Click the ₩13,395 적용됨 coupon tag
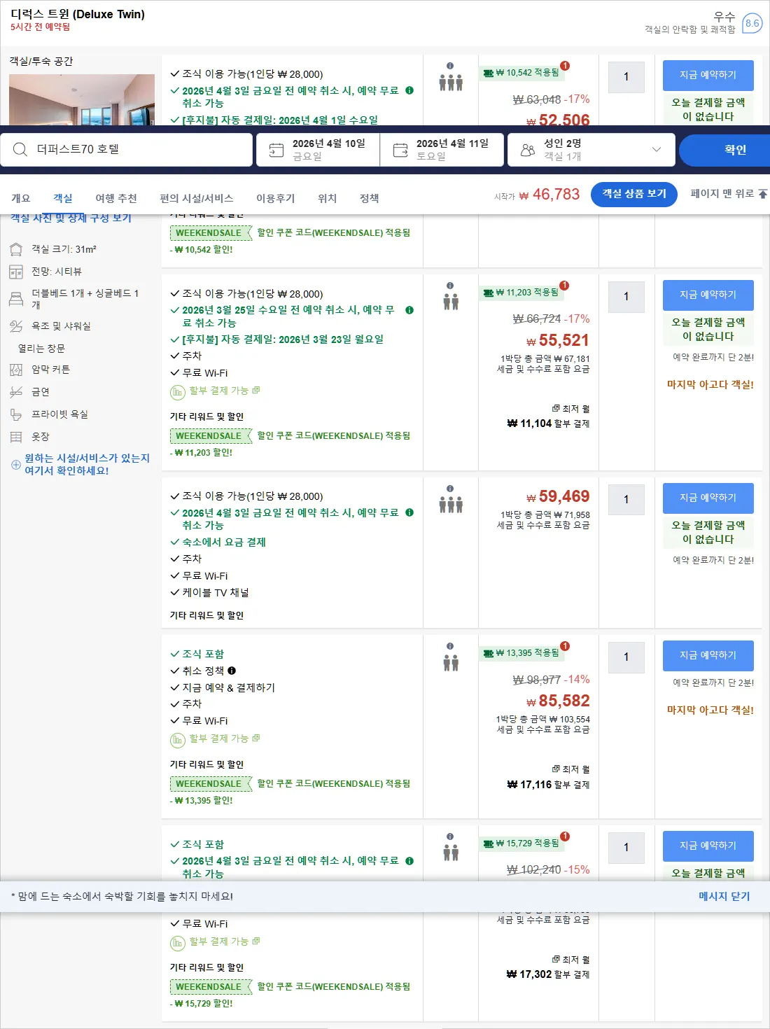Viewport: 770px width, 1029px height. tap(521, 653)
